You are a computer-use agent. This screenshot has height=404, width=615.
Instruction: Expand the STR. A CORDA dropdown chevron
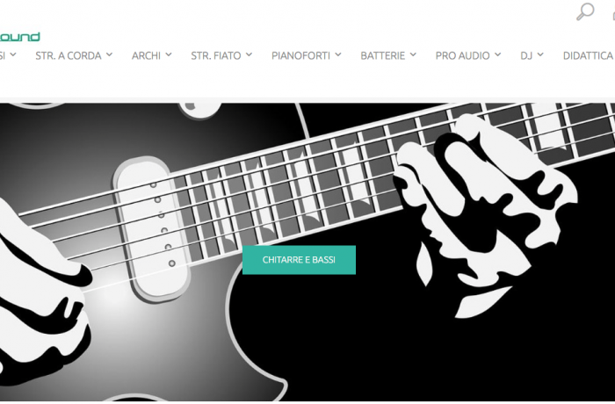coord(109,54)
